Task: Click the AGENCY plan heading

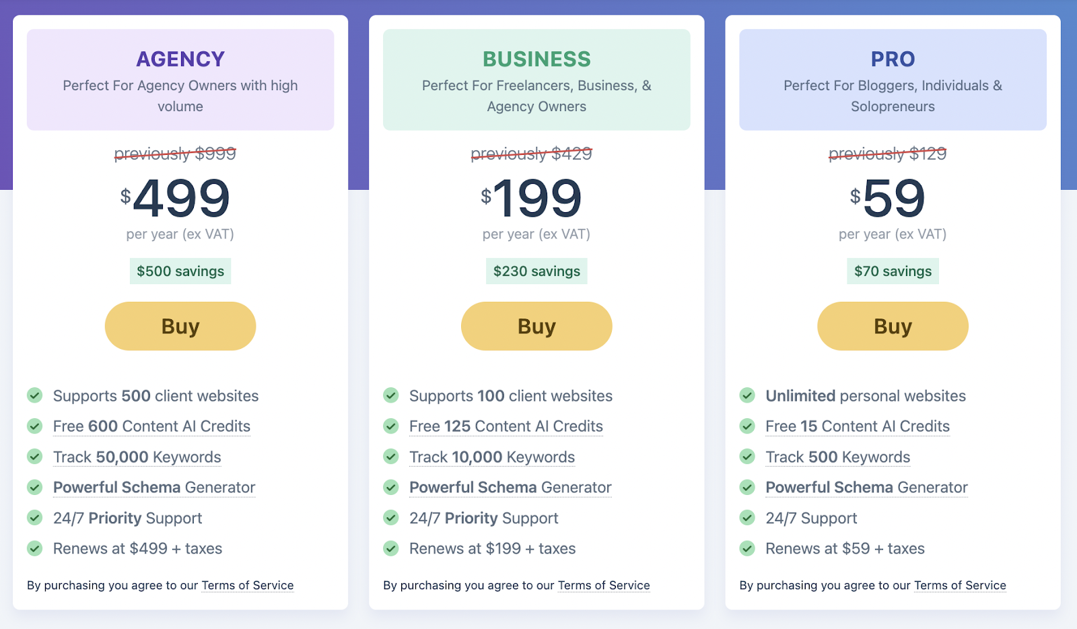Action: pos(180,59)
